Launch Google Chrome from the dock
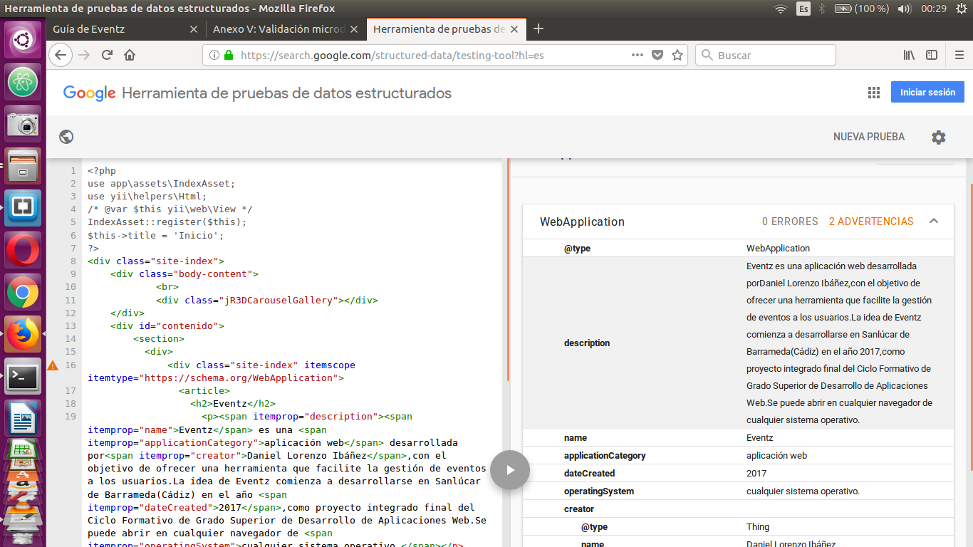This screenshot has height=547, width=973. 23,292
